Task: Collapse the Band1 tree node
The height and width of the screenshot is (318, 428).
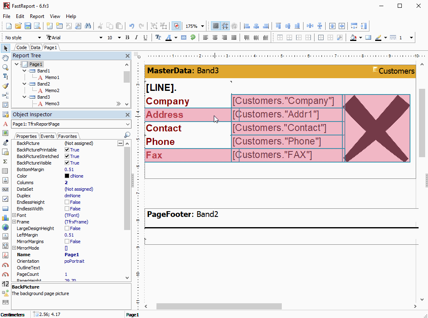Action: [x=25, y=71]
